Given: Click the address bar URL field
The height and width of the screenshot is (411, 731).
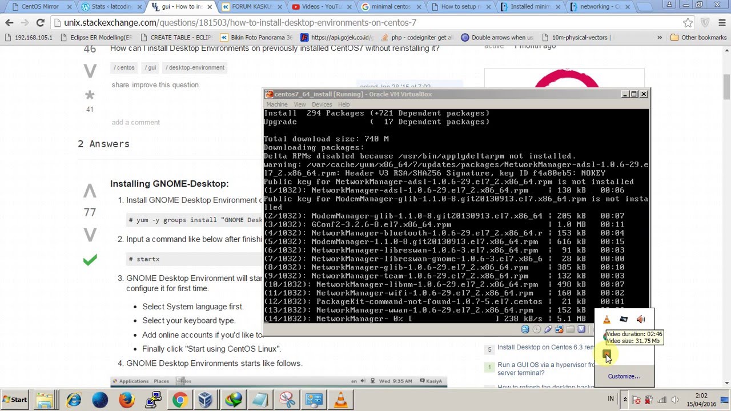Looking at the screenshot, I should [365, 23].
